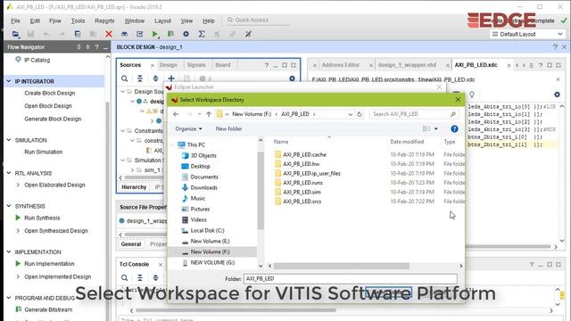The image size is (571, 321).
Task: Click Tcl Console collapse all icon
Action: [x=140, y=278]
